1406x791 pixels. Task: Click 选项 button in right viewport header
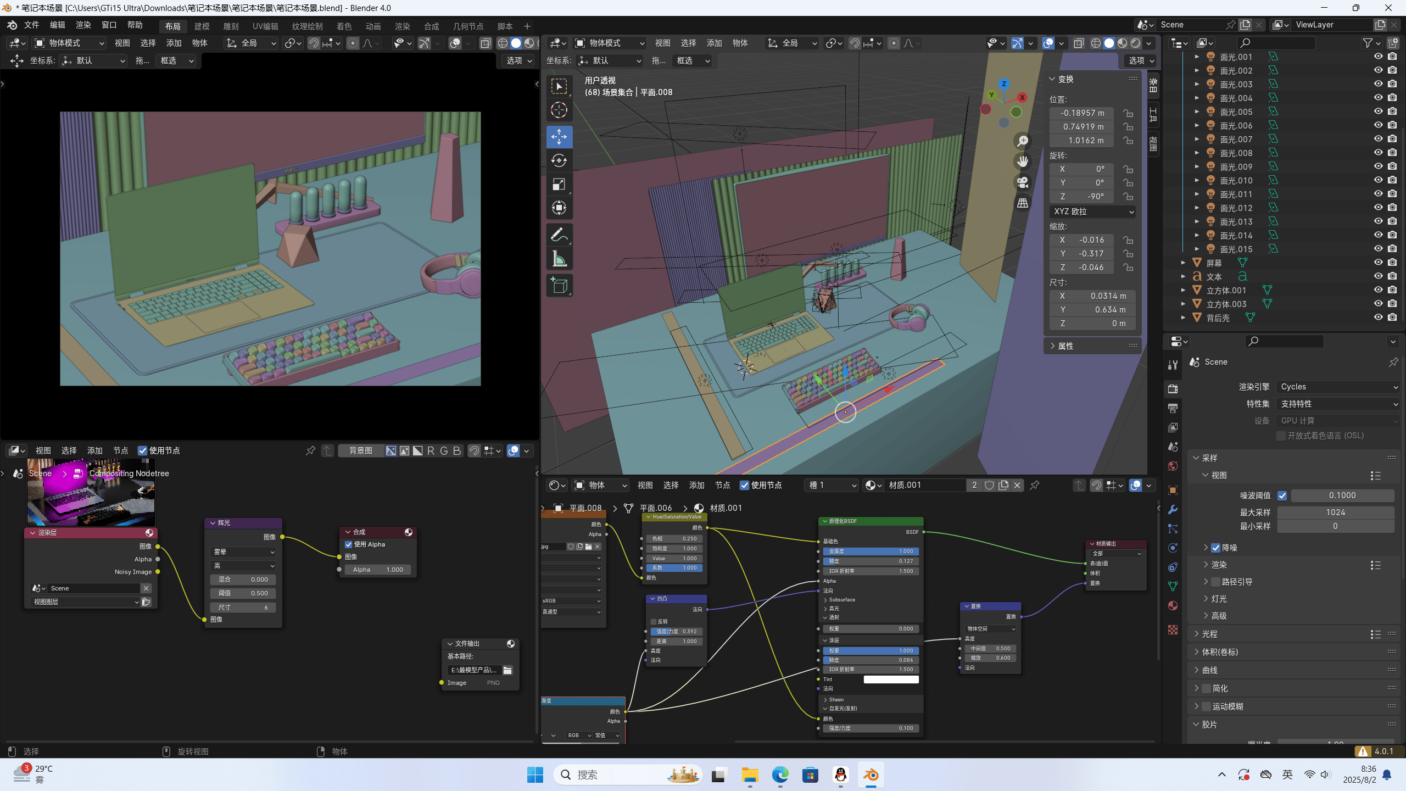coord(1141,60)
